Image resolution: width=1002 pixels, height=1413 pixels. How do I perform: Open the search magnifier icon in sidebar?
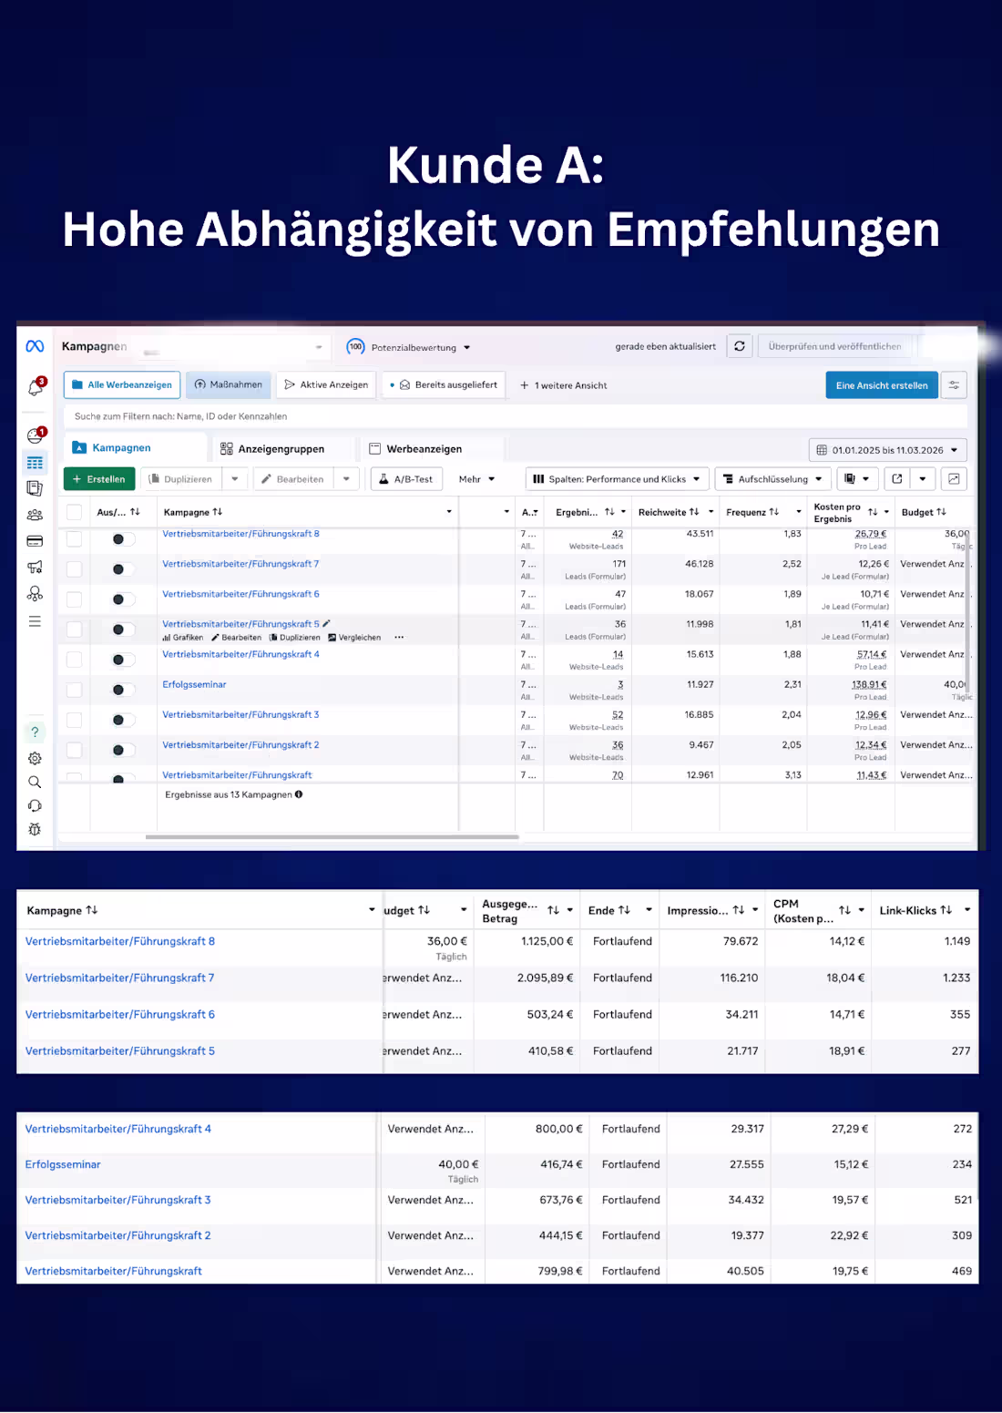coord(35,782)
